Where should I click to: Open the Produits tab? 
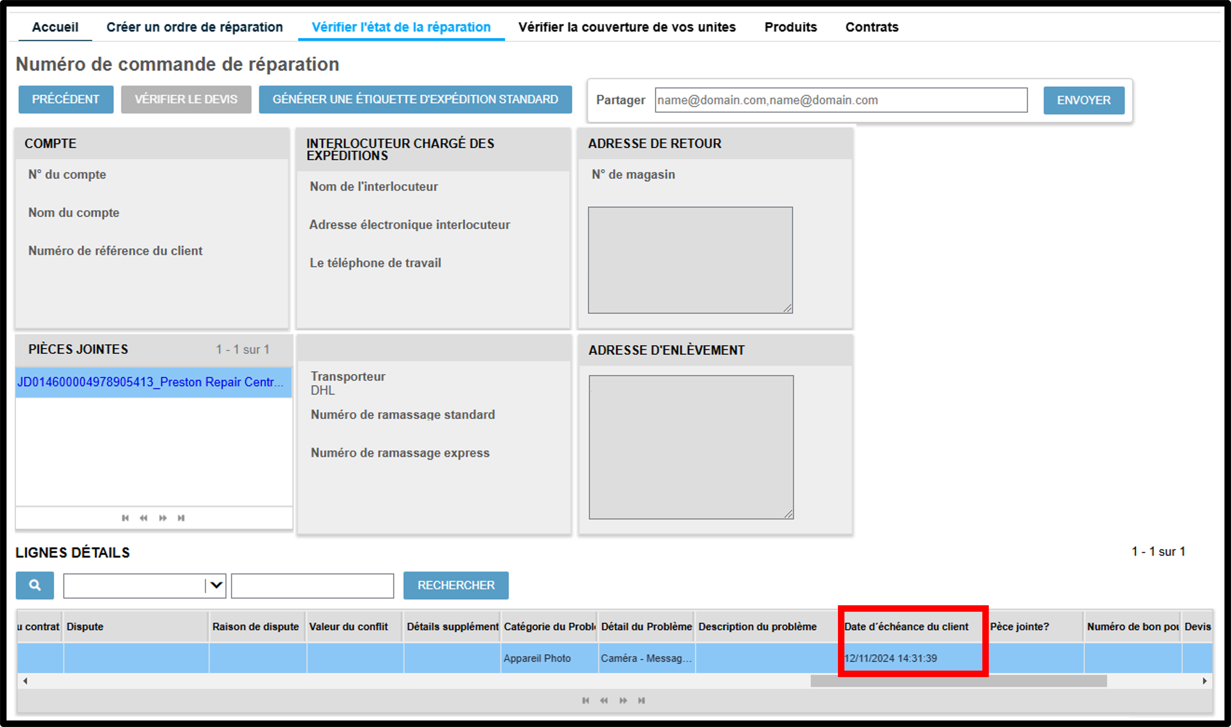point(791,27)
